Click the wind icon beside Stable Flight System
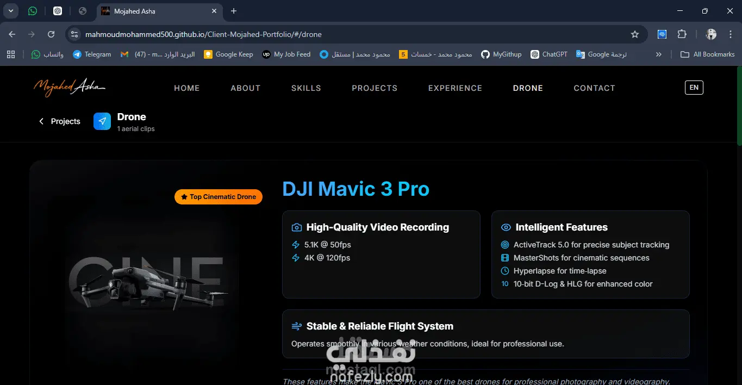Screen dimensions: 742x385 point(297,326)
